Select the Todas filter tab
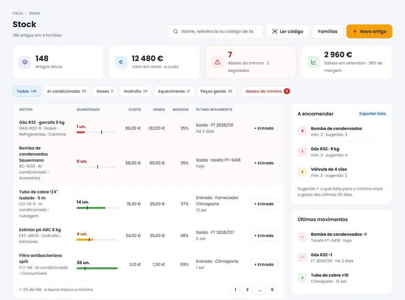 27,91
